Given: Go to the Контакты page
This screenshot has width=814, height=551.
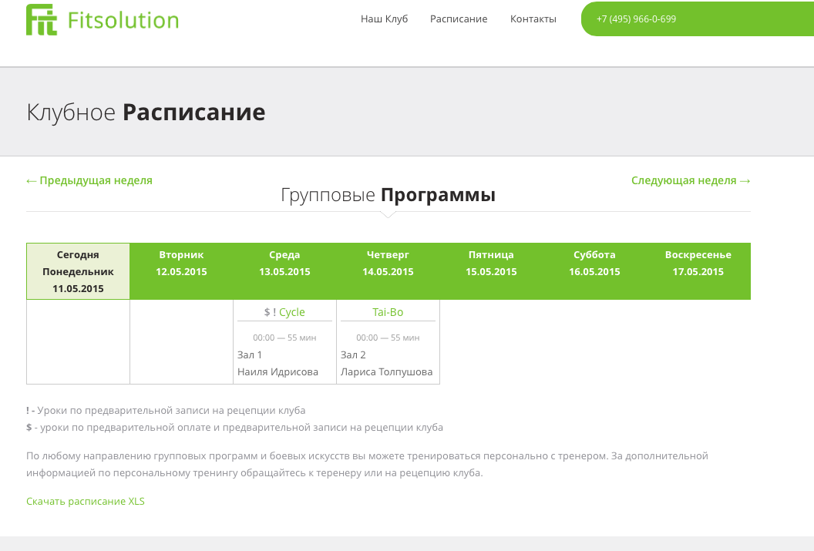Looking at the screenshot, I should click(x=533, y=19).
